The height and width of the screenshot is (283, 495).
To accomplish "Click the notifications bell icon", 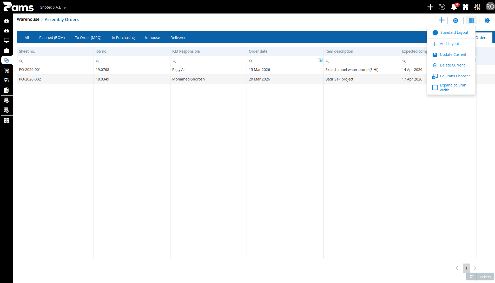I will [x=454, y=7].
